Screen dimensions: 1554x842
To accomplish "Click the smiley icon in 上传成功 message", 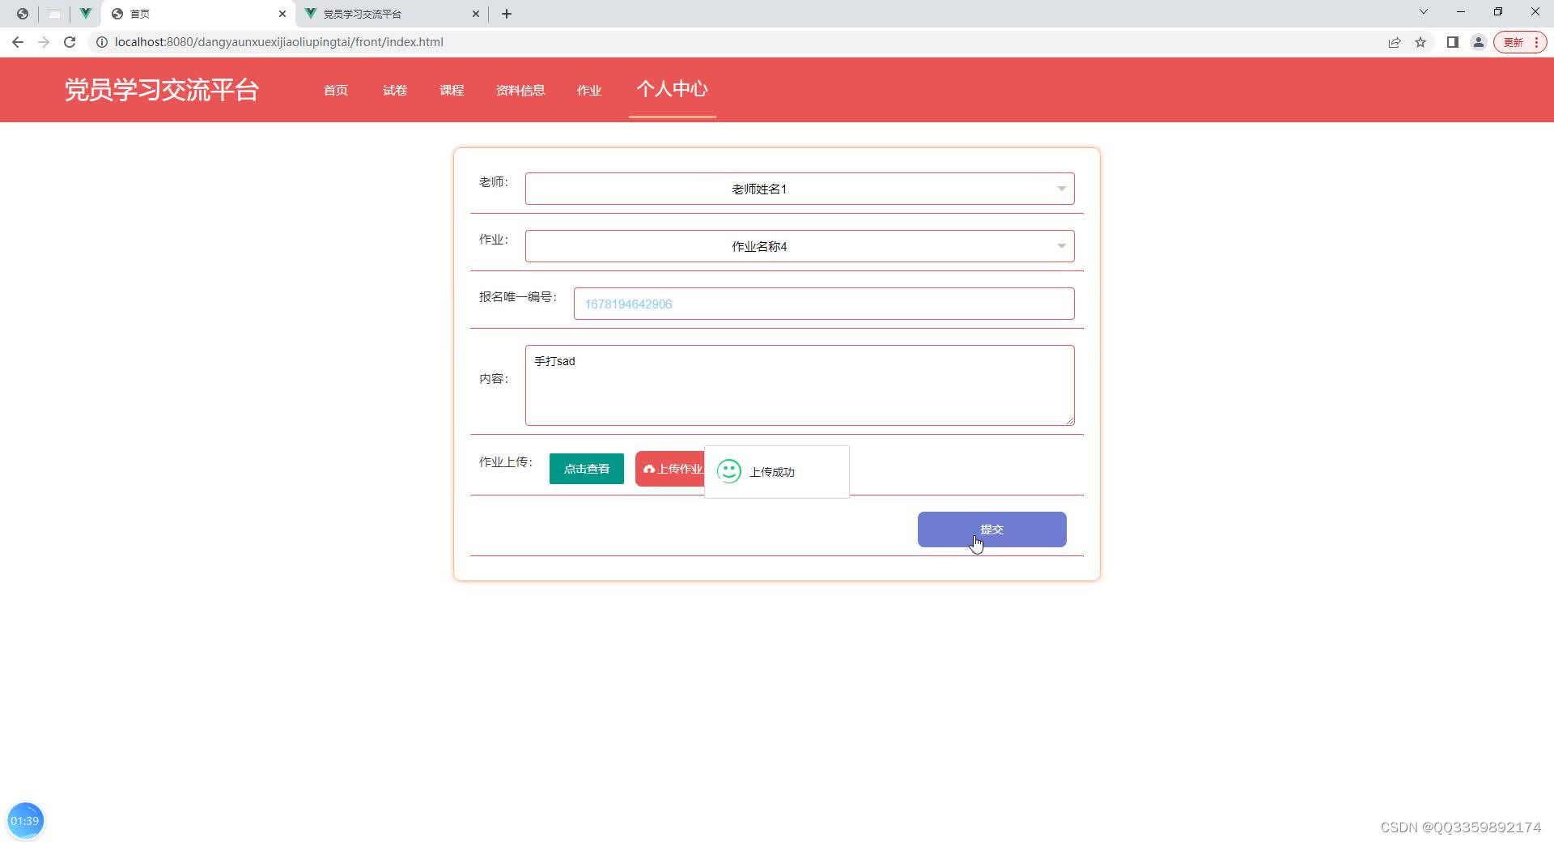I will [729, 471].
